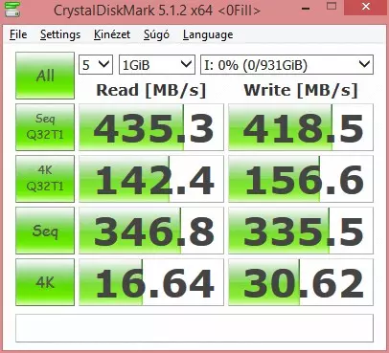Select the 142.4 4K Q32T1 read result
Screen dimensions: 389x353
pos(151,179)
